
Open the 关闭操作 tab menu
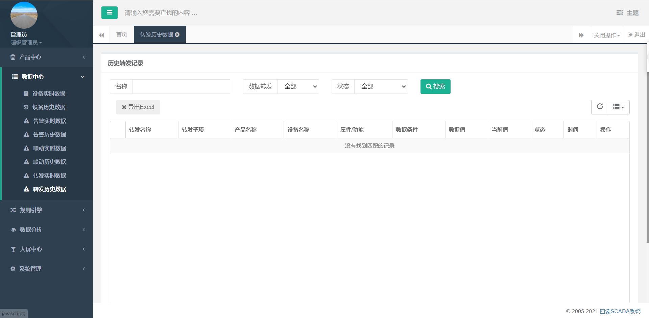pos(607,34)
